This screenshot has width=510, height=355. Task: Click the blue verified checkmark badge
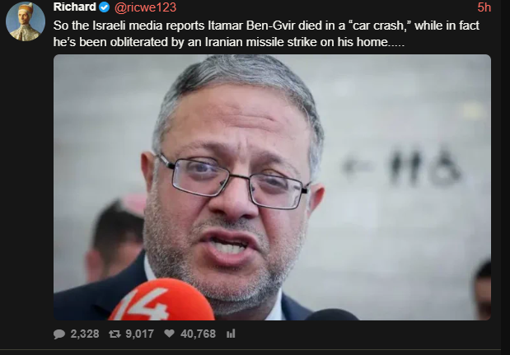[104, 7]
